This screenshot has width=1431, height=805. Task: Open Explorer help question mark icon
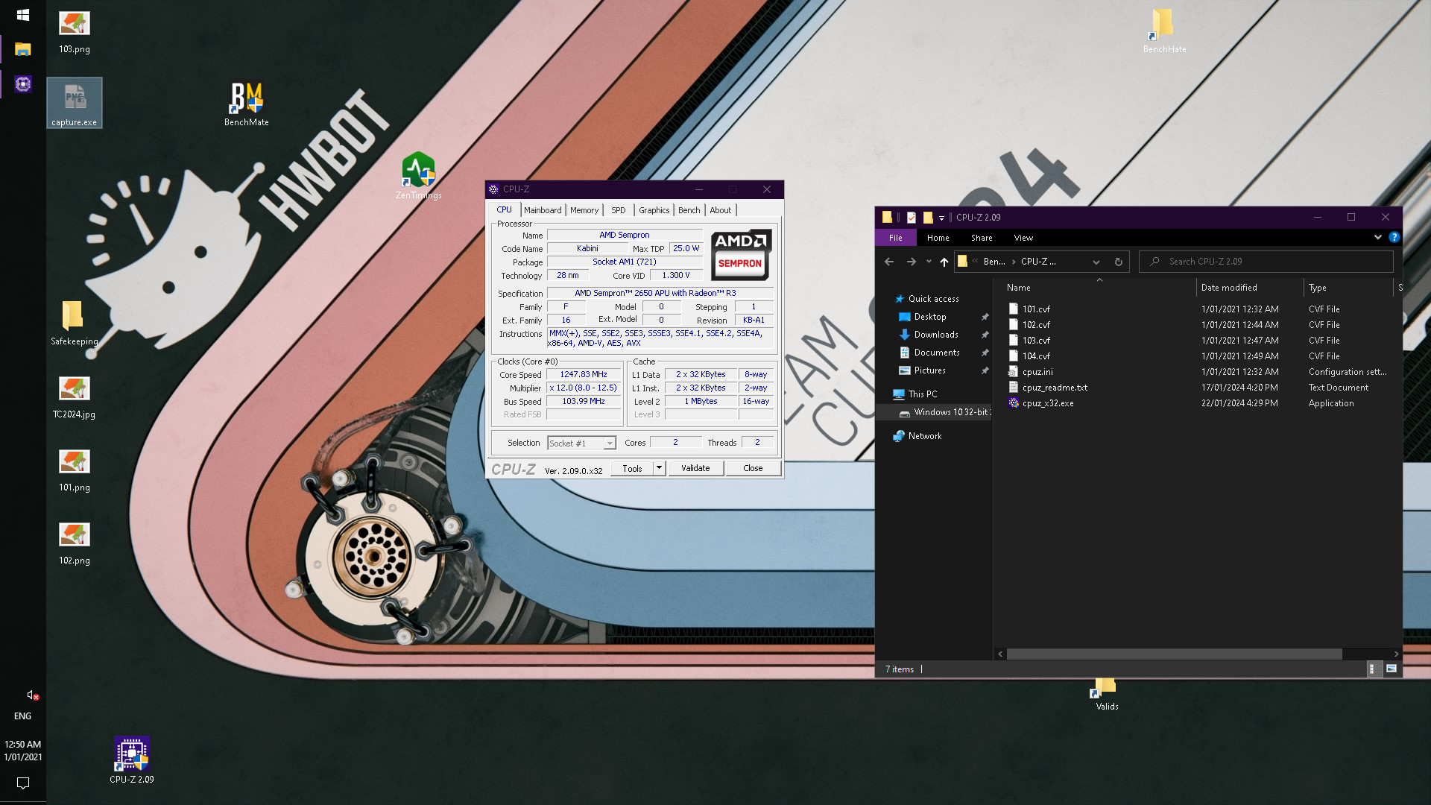(1394, 238)
